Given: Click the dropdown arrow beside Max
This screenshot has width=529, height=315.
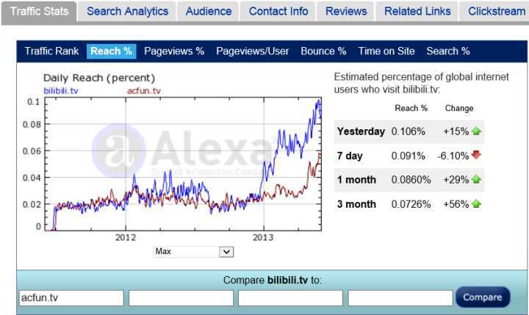Looking at the screenshot, I should (226, 252).
